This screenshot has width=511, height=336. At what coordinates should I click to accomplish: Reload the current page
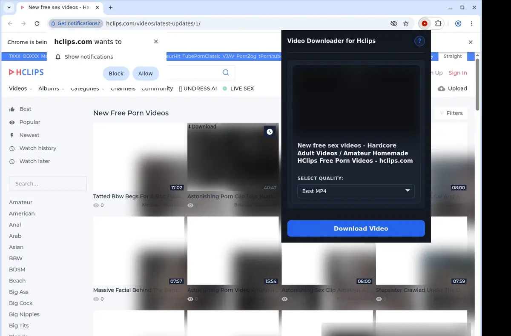coord(37,23)
